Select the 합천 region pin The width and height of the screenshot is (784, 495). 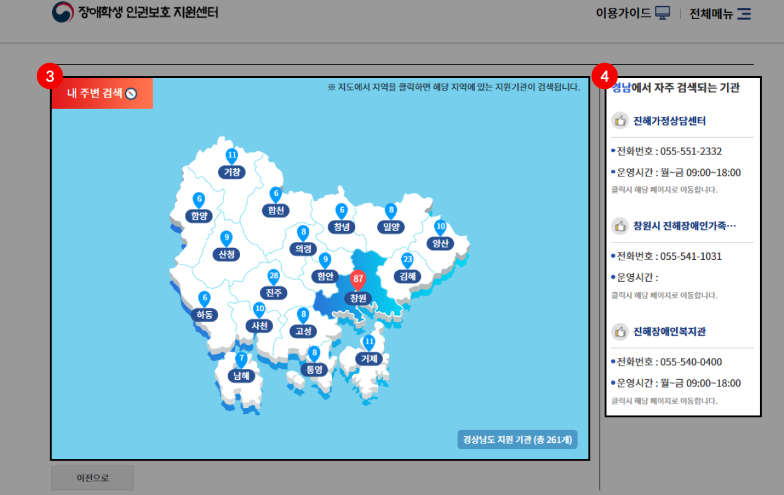[x=276, y=203]
